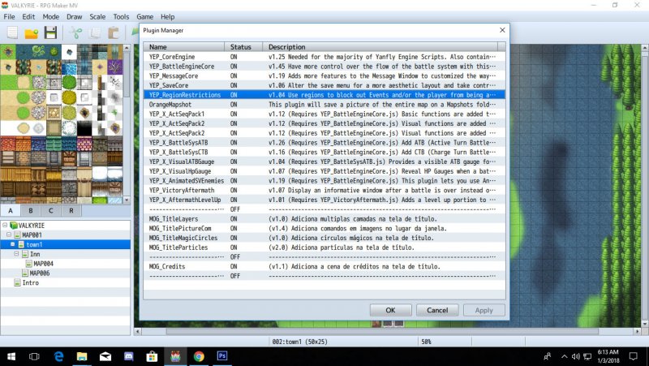The height and width of the screenshot is (366, 649).
Task: Open the Mode menu
Action: click(x=51, y=16)
